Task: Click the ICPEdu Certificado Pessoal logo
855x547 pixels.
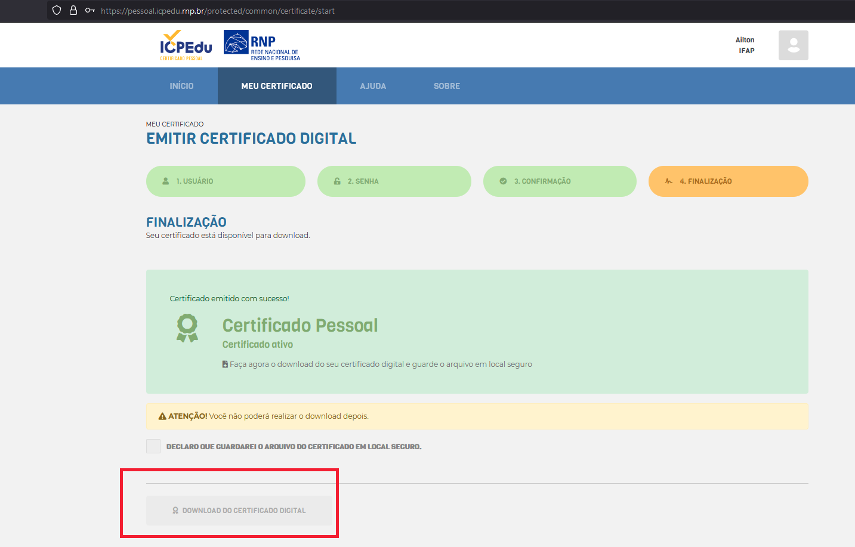Action: 186,45
